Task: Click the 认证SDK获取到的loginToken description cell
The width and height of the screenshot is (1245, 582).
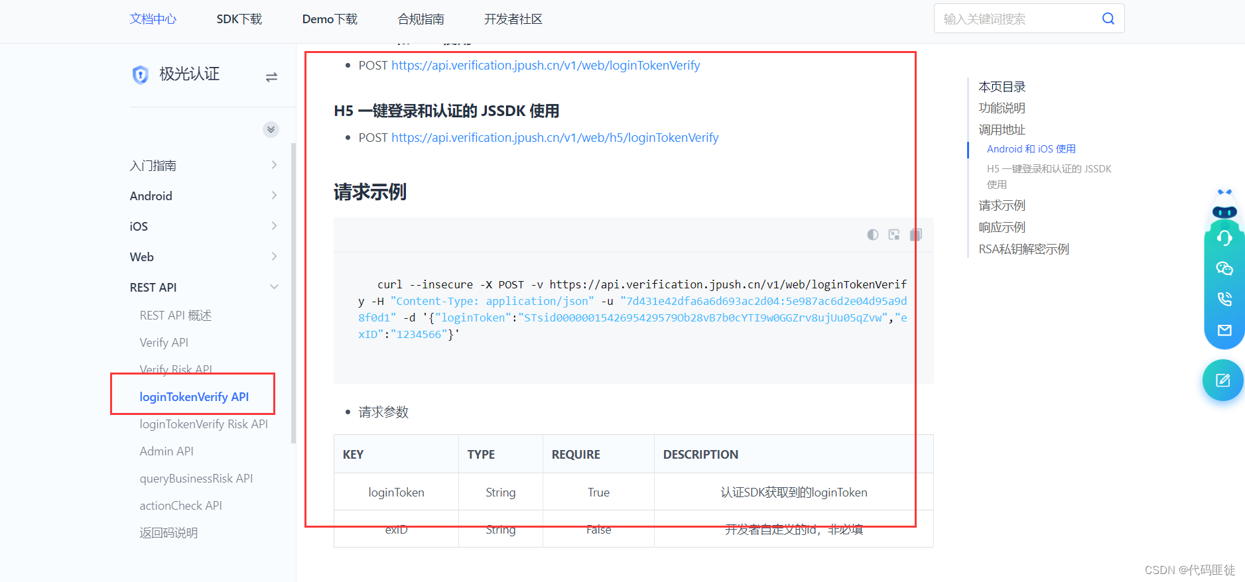Action: pyautogui.click(x=794, y=492)
